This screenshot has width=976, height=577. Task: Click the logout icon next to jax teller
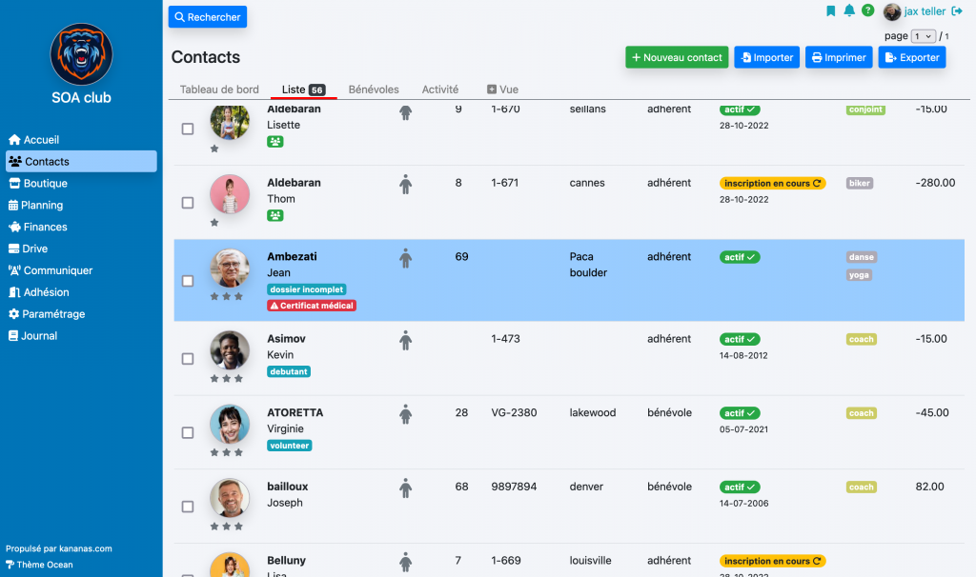pyautogui.click(x=957, y=11)
